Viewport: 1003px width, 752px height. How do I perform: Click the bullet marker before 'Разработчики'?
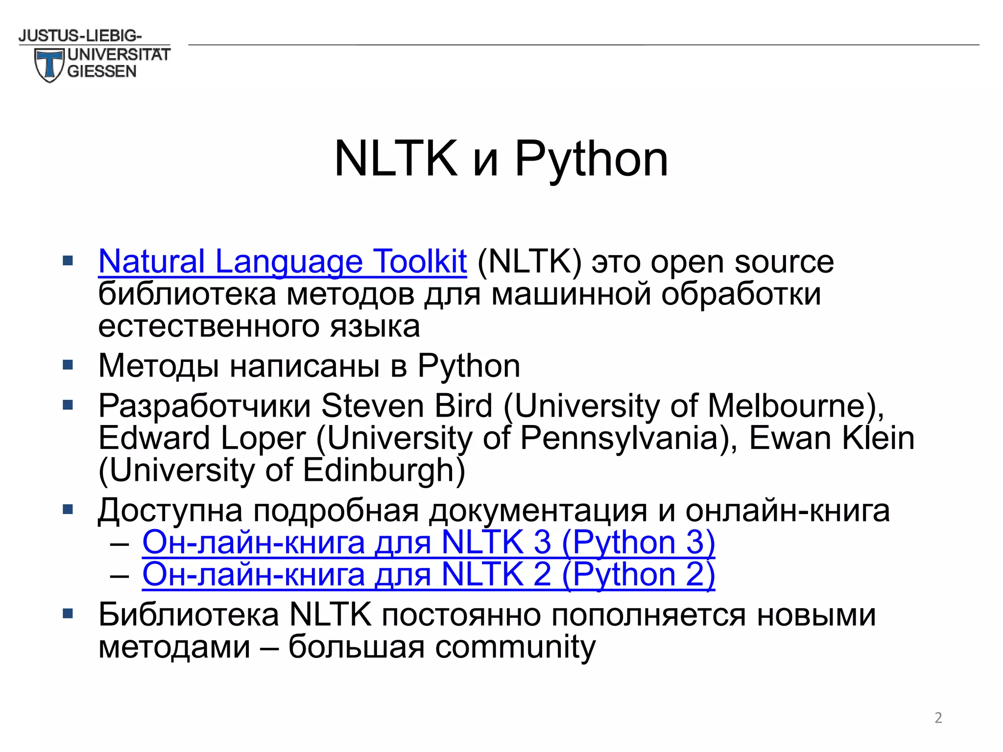pos(68,405)
